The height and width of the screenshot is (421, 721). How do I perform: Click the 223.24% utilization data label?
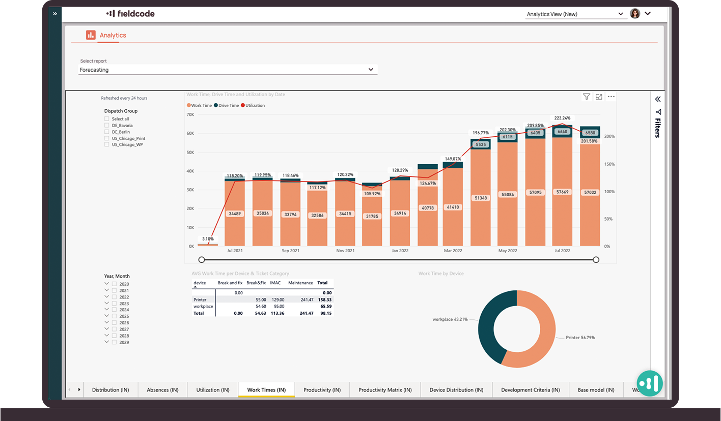[x=562, y=118]
